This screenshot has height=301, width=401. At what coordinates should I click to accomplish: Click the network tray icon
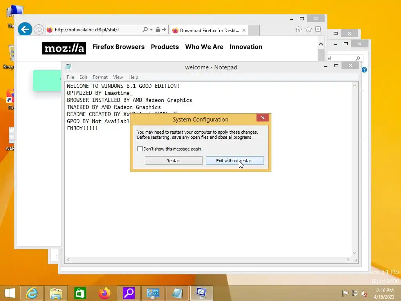tap(355, 293)
